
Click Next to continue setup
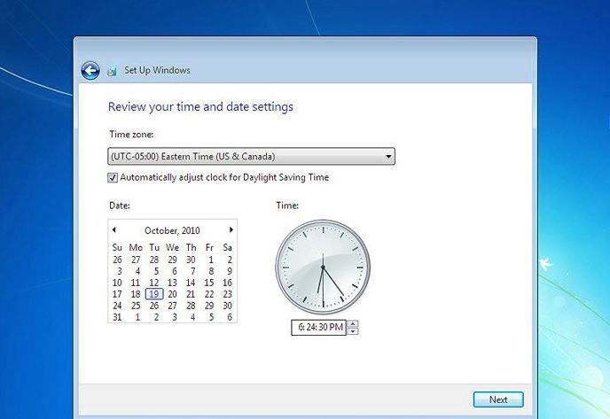tap(498, 400)
